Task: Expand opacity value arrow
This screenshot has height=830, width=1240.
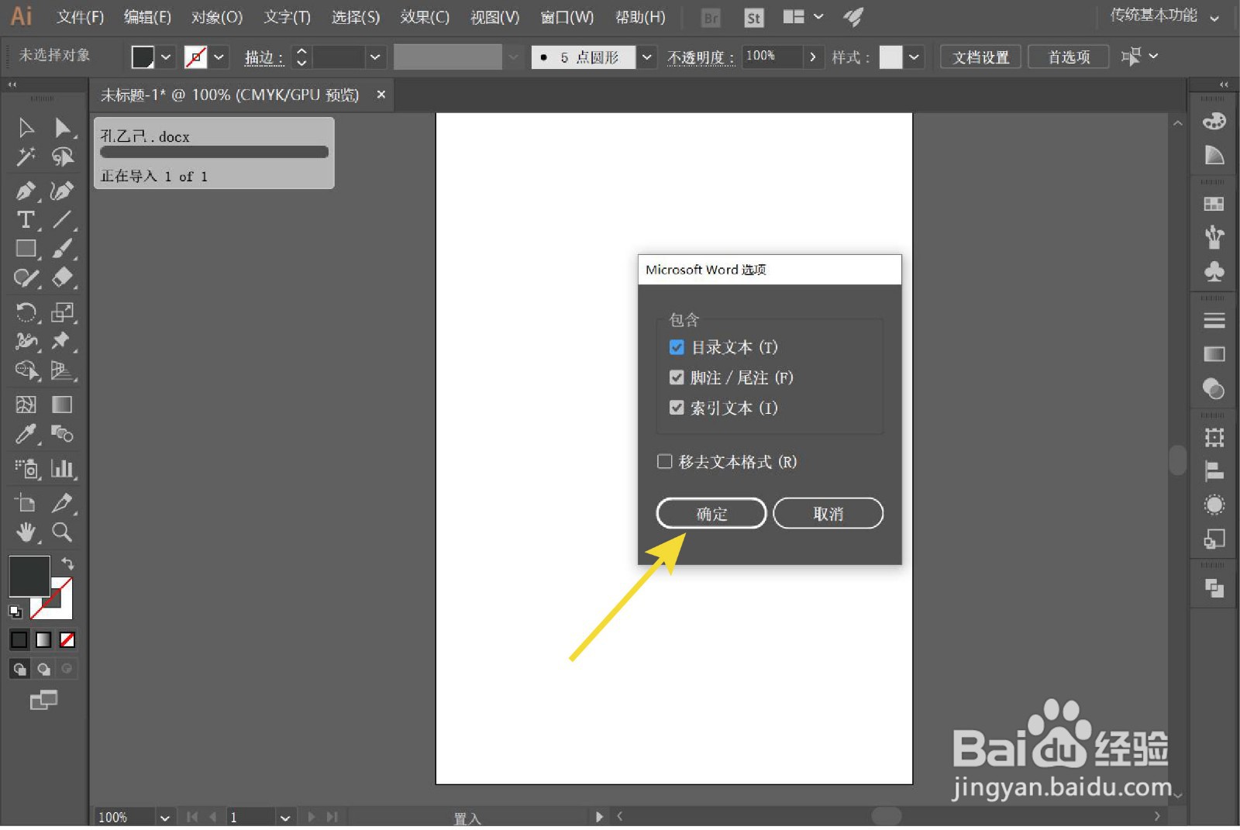Action: click(812, 57)
